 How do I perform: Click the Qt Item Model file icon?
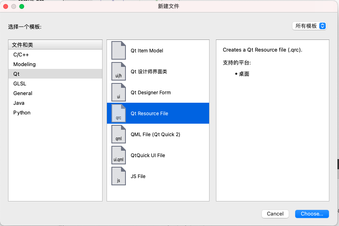tap(118, 50)
